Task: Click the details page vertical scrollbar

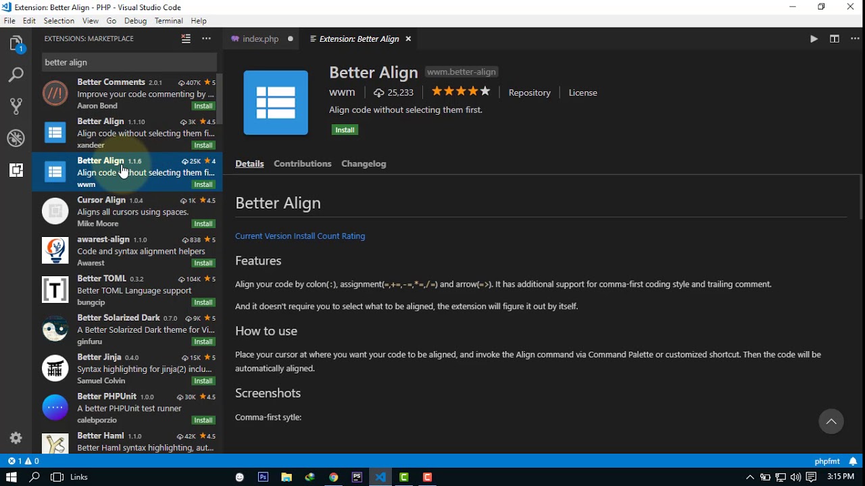Action: pos(861,197)
